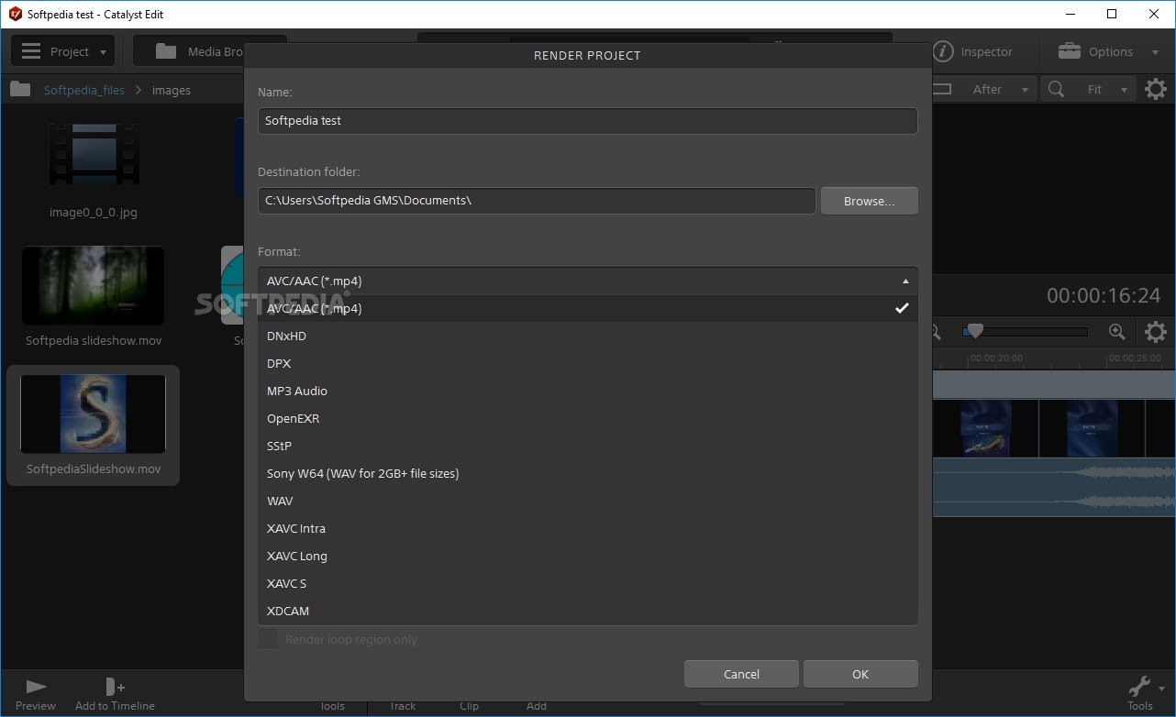Select the images breadcrumb entry
Image resolution: width=1176 pixels, height=717 pixels.
click(172, 90)
